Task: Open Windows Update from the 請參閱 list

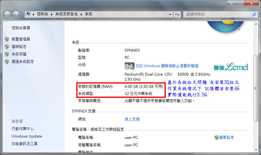Action: (26, 136)
